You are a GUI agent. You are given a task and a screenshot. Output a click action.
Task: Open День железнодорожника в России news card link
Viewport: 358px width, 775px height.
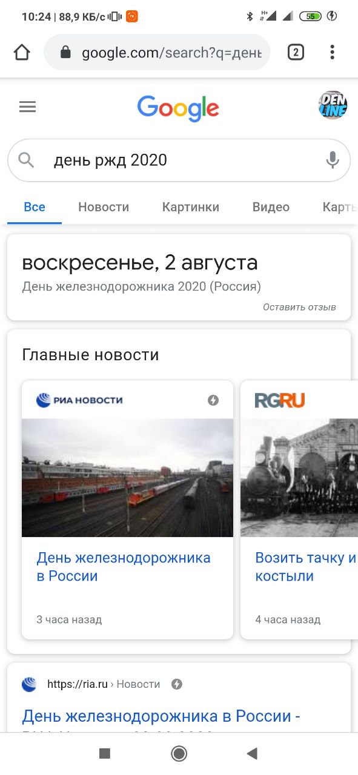[124, 567]
